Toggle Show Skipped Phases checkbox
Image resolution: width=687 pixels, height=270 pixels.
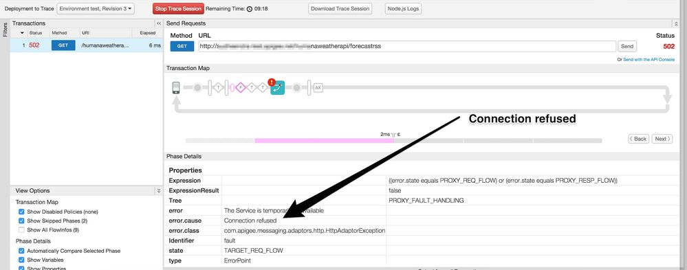[21, 221]
